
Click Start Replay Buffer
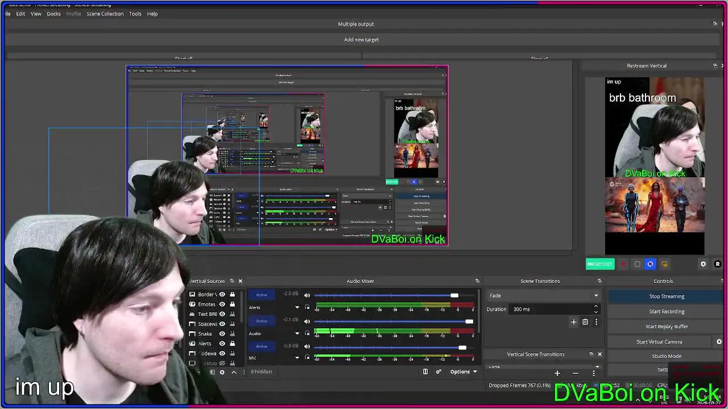667,327
